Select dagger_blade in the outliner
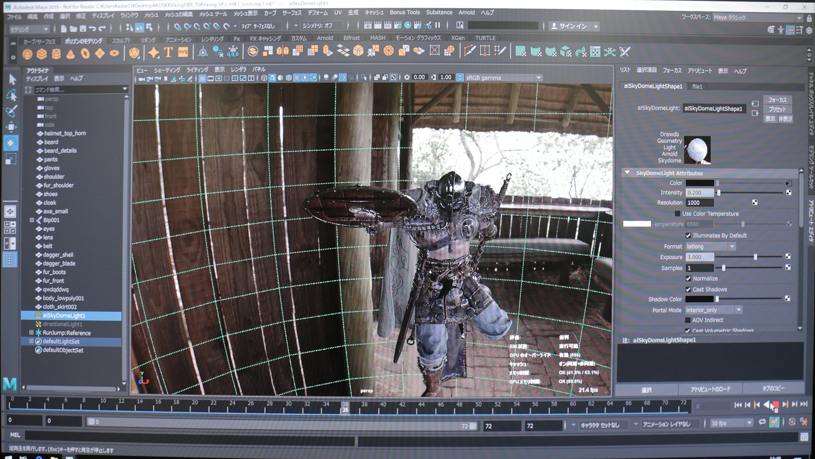The width and height of the screenshot is (815, 459). [x=59, y=263]
